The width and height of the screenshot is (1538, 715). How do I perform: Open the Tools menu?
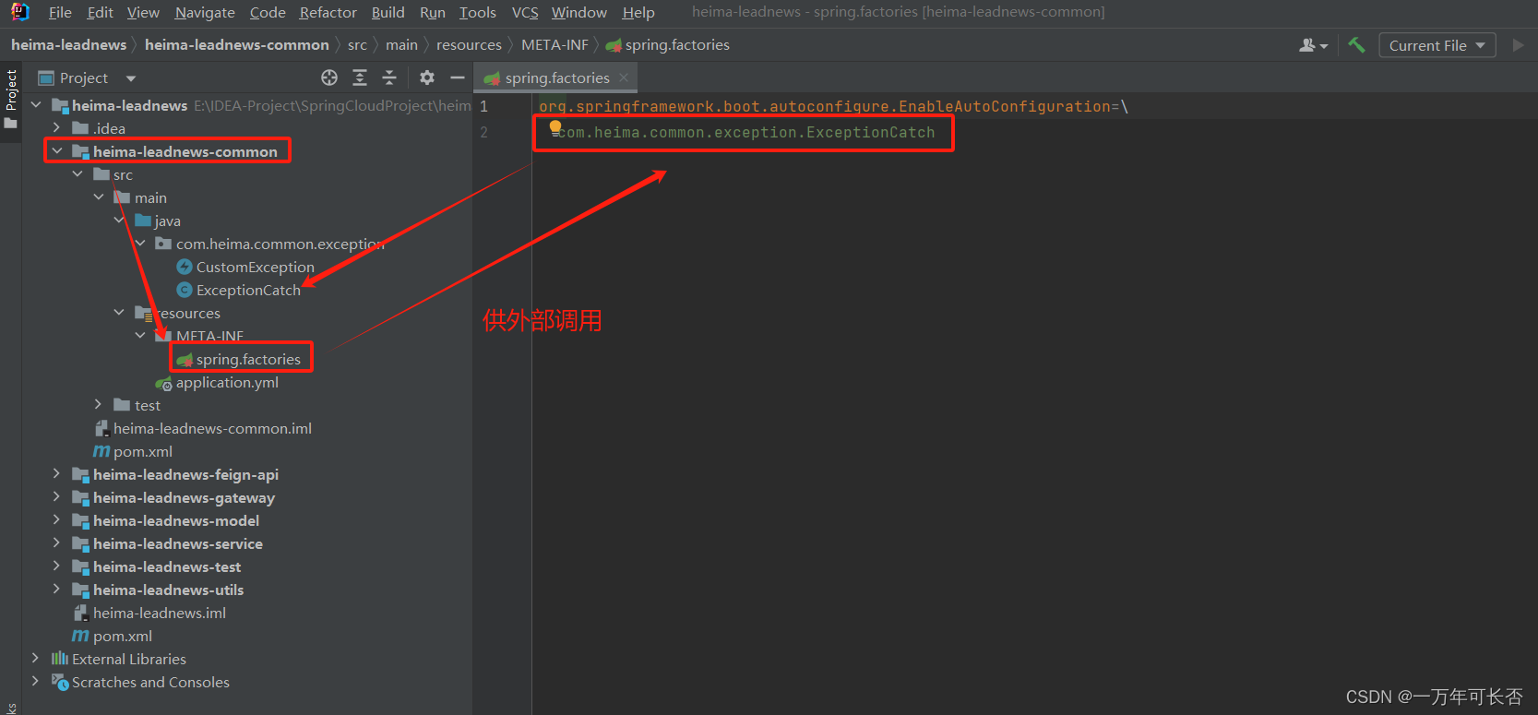click(478, 12)
